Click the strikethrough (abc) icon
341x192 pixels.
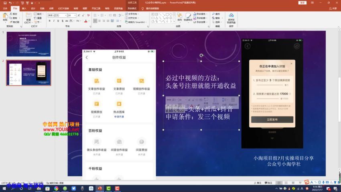tap(67, 21)
